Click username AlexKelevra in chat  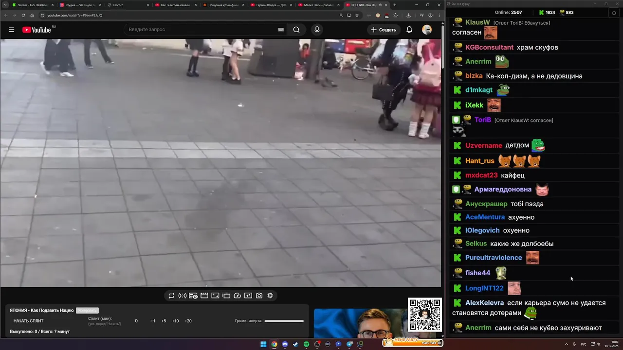[x=484, y=303]
